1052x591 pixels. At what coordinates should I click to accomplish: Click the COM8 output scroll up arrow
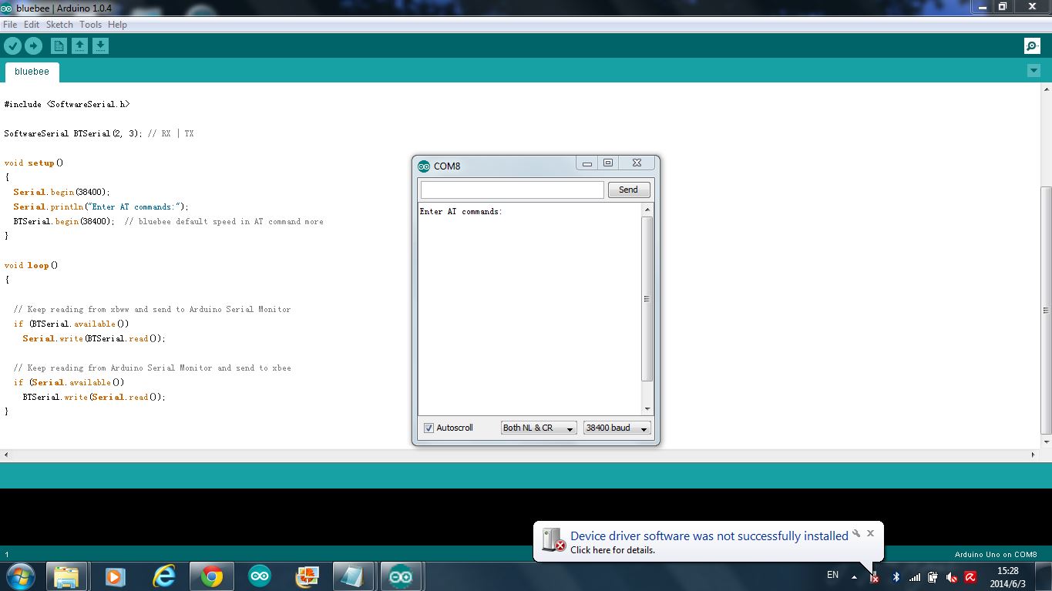click(x=647, y=210)
